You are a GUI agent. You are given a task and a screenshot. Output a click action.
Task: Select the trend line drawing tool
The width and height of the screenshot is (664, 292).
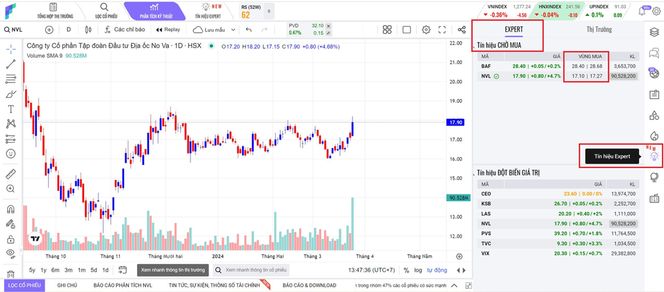[11, 64]
